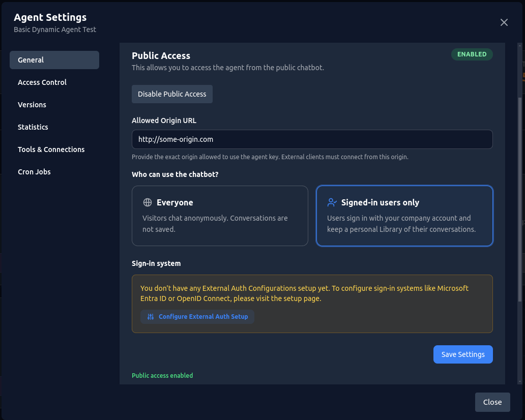Click the Sign-in system label
Image resolution: width=525 pixels, height=420 pixels.
point(156,263)
